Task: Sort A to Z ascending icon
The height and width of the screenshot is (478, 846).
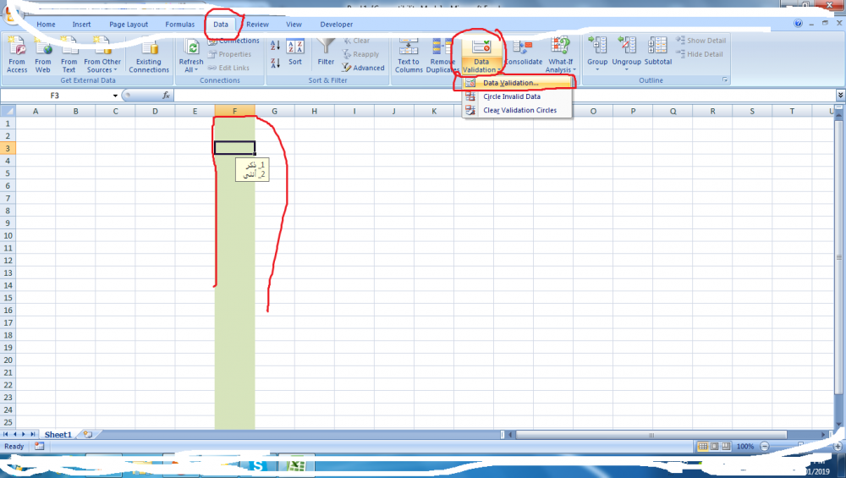Action: pyautogui.click(x=275, y=47)
